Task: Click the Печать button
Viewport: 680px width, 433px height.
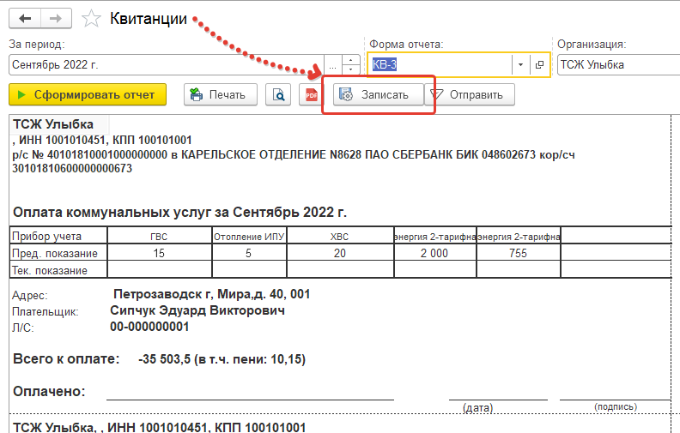Action: point(221,94)
